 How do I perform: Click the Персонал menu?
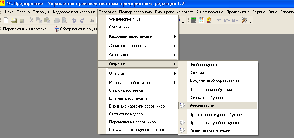(108, 12)
